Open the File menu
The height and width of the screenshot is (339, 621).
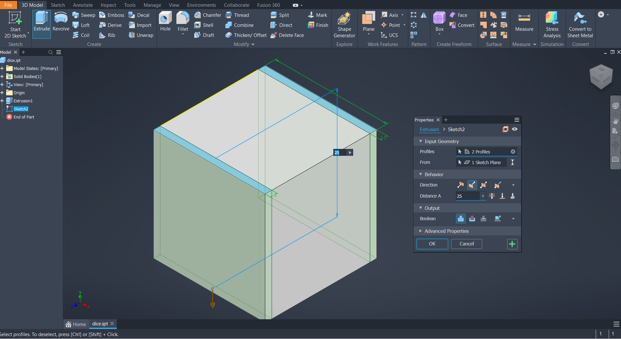tap(8, 5)
